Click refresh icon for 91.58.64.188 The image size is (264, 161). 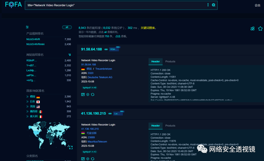(x=93, y=95)
